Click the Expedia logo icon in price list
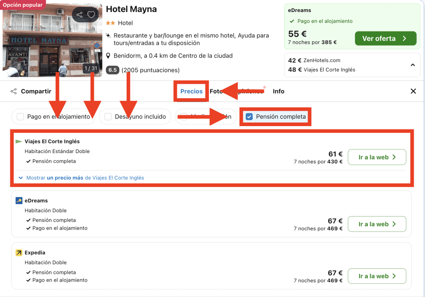425x297 pixels. 19,253
